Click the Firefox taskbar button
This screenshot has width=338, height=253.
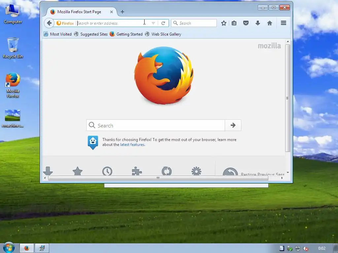coord(27,248)
